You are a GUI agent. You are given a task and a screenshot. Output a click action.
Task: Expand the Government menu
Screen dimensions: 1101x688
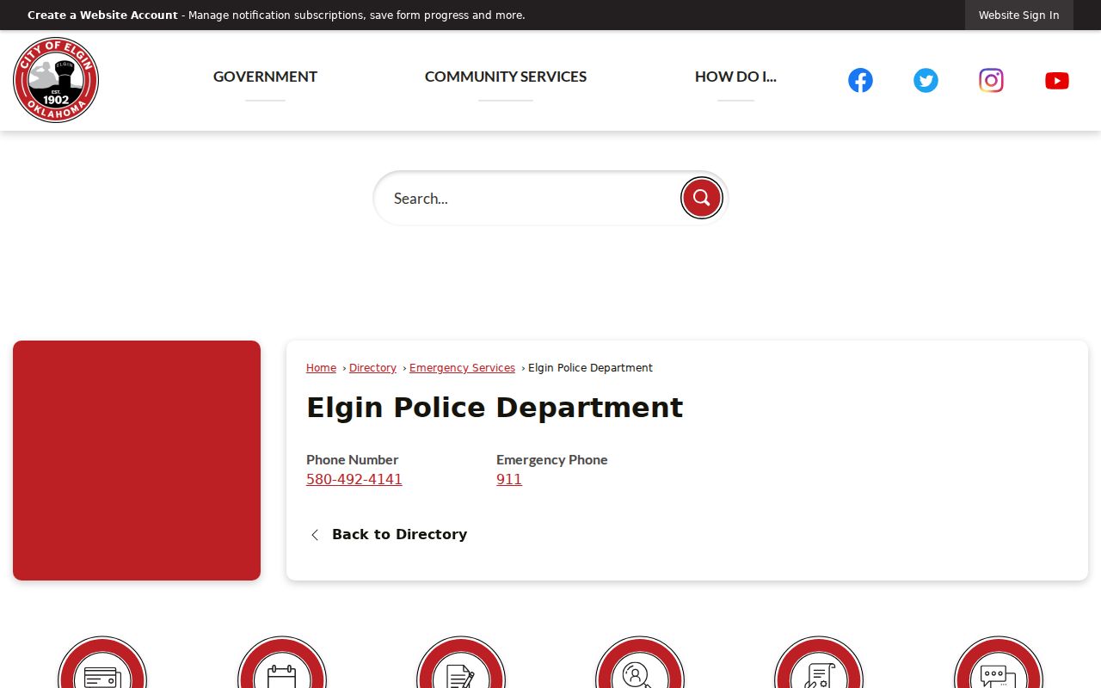click(265, 77)
